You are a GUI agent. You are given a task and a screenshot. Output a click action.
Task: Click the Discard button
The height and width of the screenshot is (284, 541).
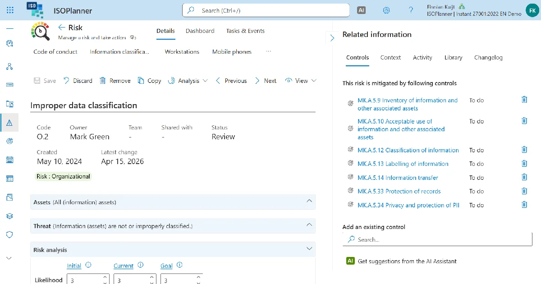[x=78, y=81]
